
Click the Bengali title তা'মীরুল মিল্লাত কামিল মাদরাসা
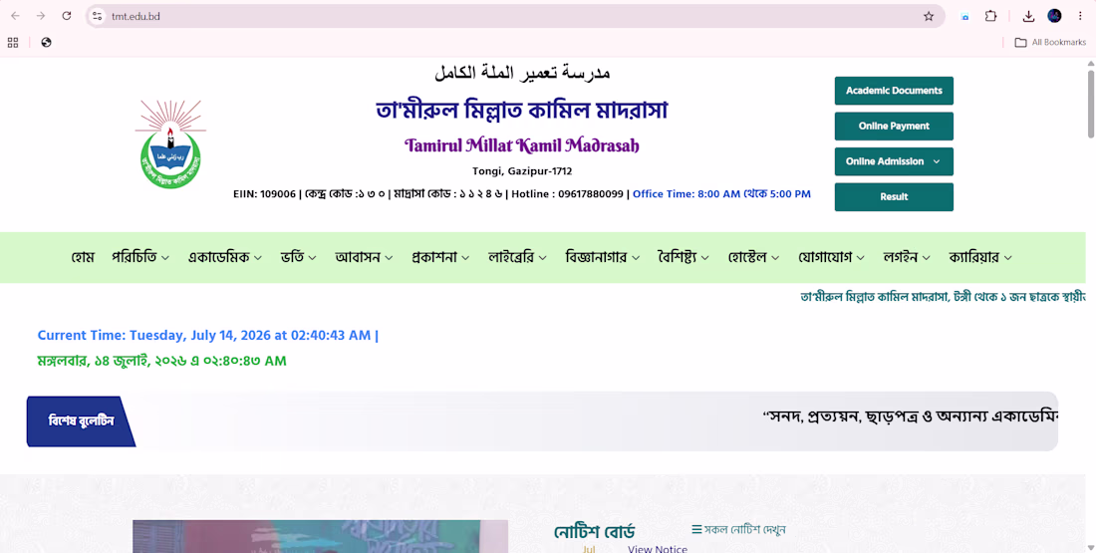tap(521, 110)
